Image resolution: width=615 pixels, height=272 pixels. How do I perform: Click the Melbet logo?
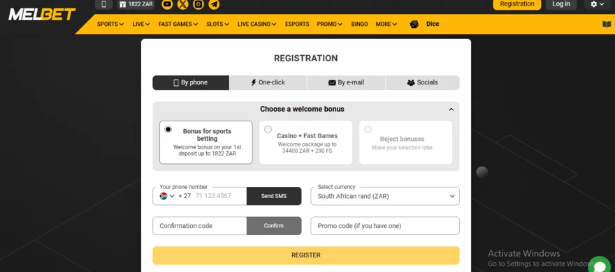coord(42,15)
